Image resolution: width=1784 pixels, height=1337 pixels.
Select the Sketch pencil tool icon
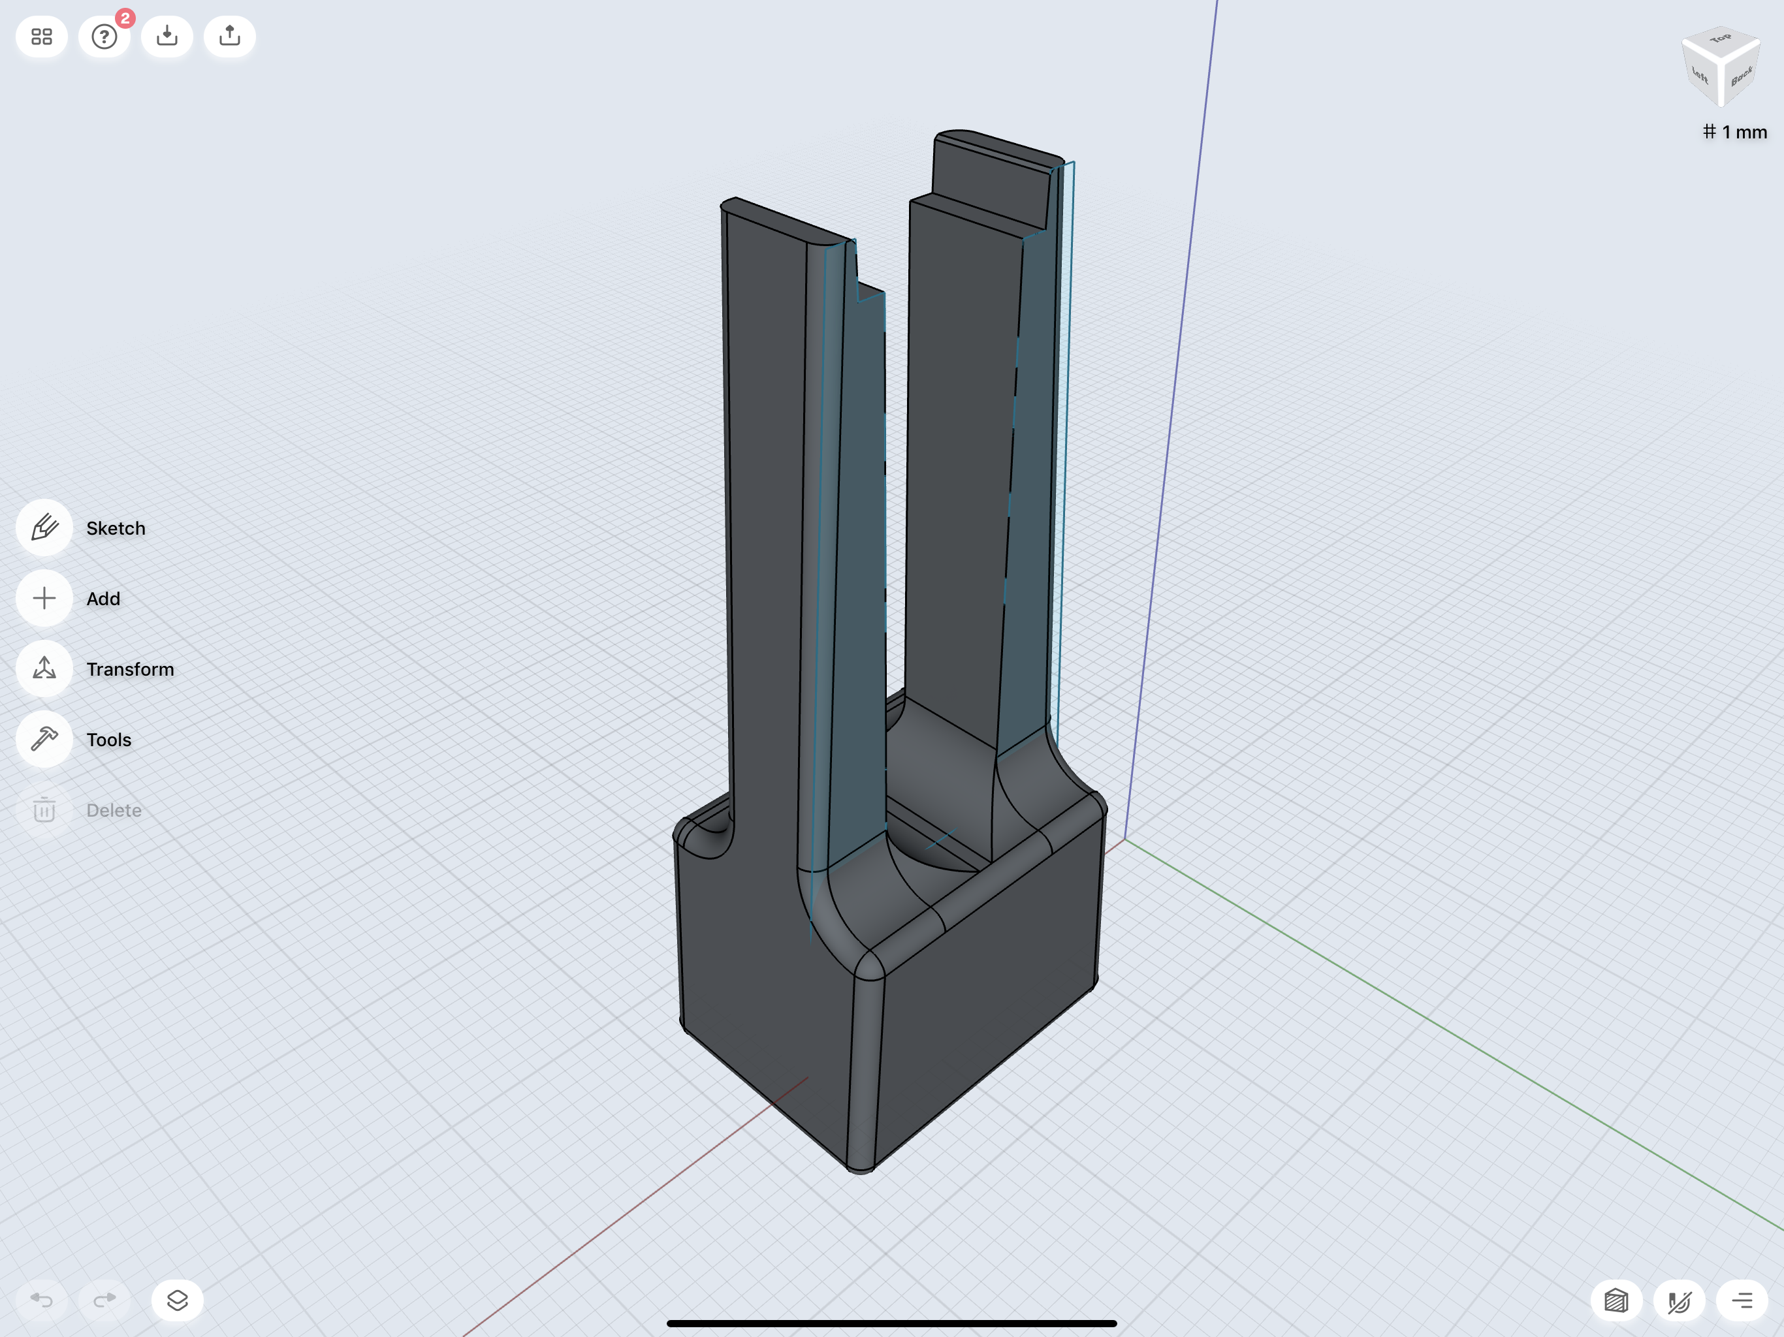[x=44, y=528]
